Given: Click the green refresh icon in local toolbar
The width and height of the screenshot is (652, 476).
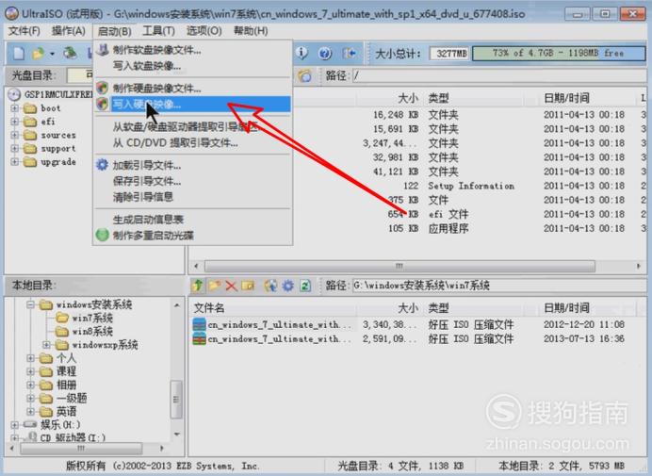Looking at the screenshot, I should click(305, 286).
